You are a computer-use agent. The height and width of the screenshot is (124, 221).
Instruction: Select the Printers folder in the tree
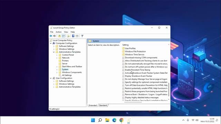click(65, 61)
